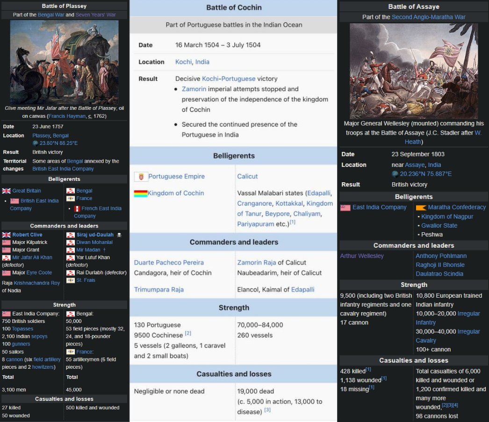Follow the Raghoji II Bhonsle link
The image size is (489, 422).
point(440,265)
